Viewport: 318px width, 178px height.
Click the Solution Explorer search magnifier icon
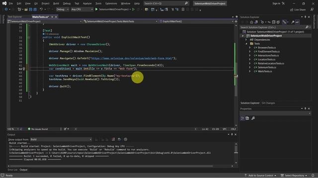click(307, 27)
